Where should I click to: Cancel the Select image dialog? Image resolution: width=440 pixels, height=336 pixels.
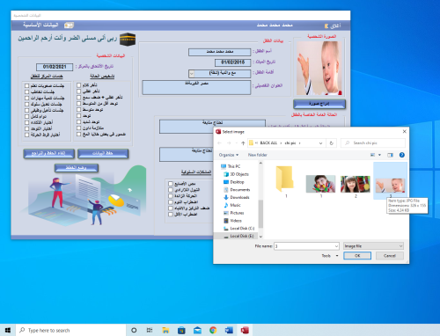pyautogui.click(x=390, y=256)
